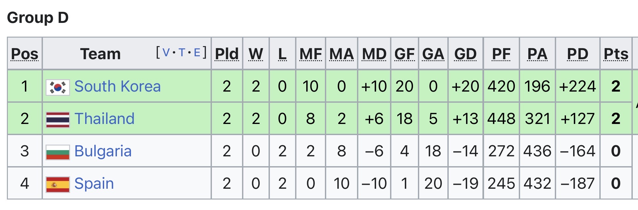
Task: Click South Korea's +224 point difference cell
Action: tap(577, 86)
